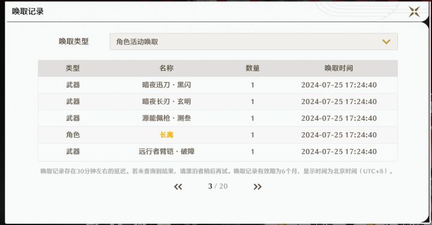Click timestamp in the 源能佩枪 row

pos(339,118)
